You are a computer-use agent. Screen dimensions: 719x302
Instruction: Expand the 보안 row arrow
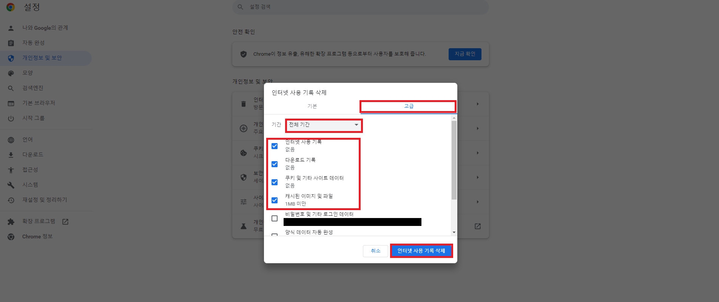tap(478, 177)
